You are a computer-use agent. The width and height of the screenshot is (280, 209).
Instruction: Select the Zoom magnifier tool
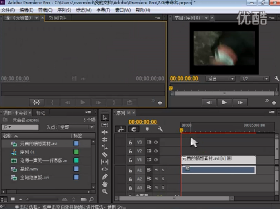tap(105, 191)
